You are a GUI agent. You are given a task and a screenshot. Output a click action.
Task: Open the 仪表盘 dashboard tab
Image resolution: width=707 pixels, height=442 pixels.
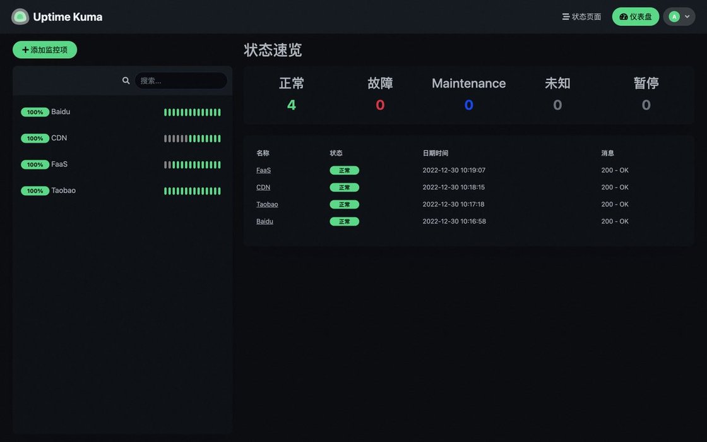(635, 17)
